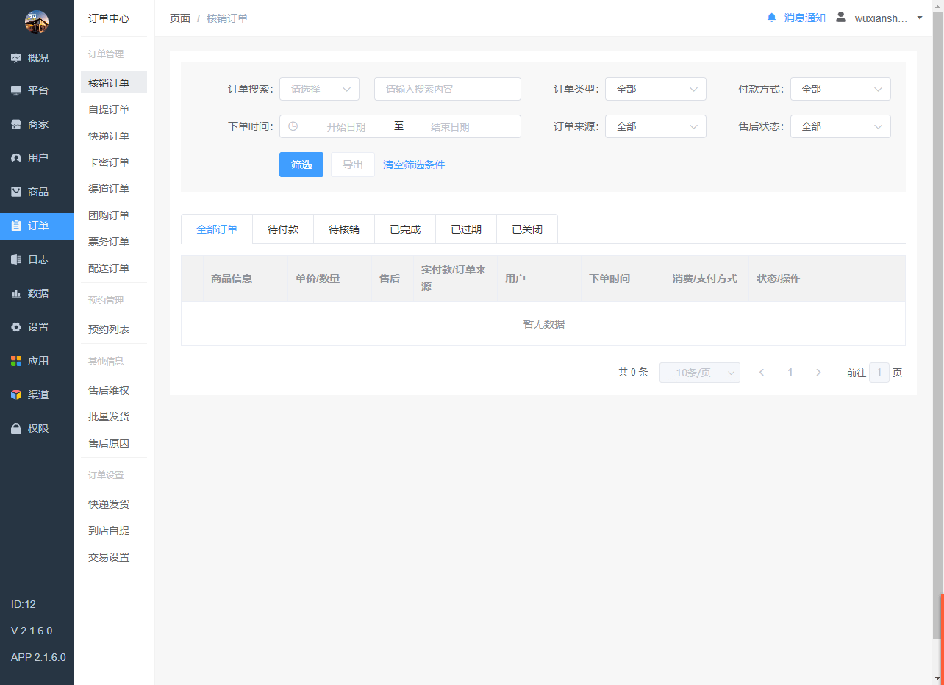Open the 商家 merchant icon in sidebar
This screenshot has width=944, height=685.
pyautogui.click(x=16, y=124)
